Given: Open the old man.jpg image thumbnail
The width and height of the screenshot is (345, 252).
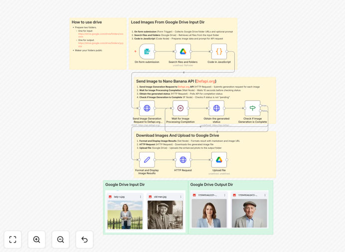Looking at the screenshot, I should pos(165,215).
